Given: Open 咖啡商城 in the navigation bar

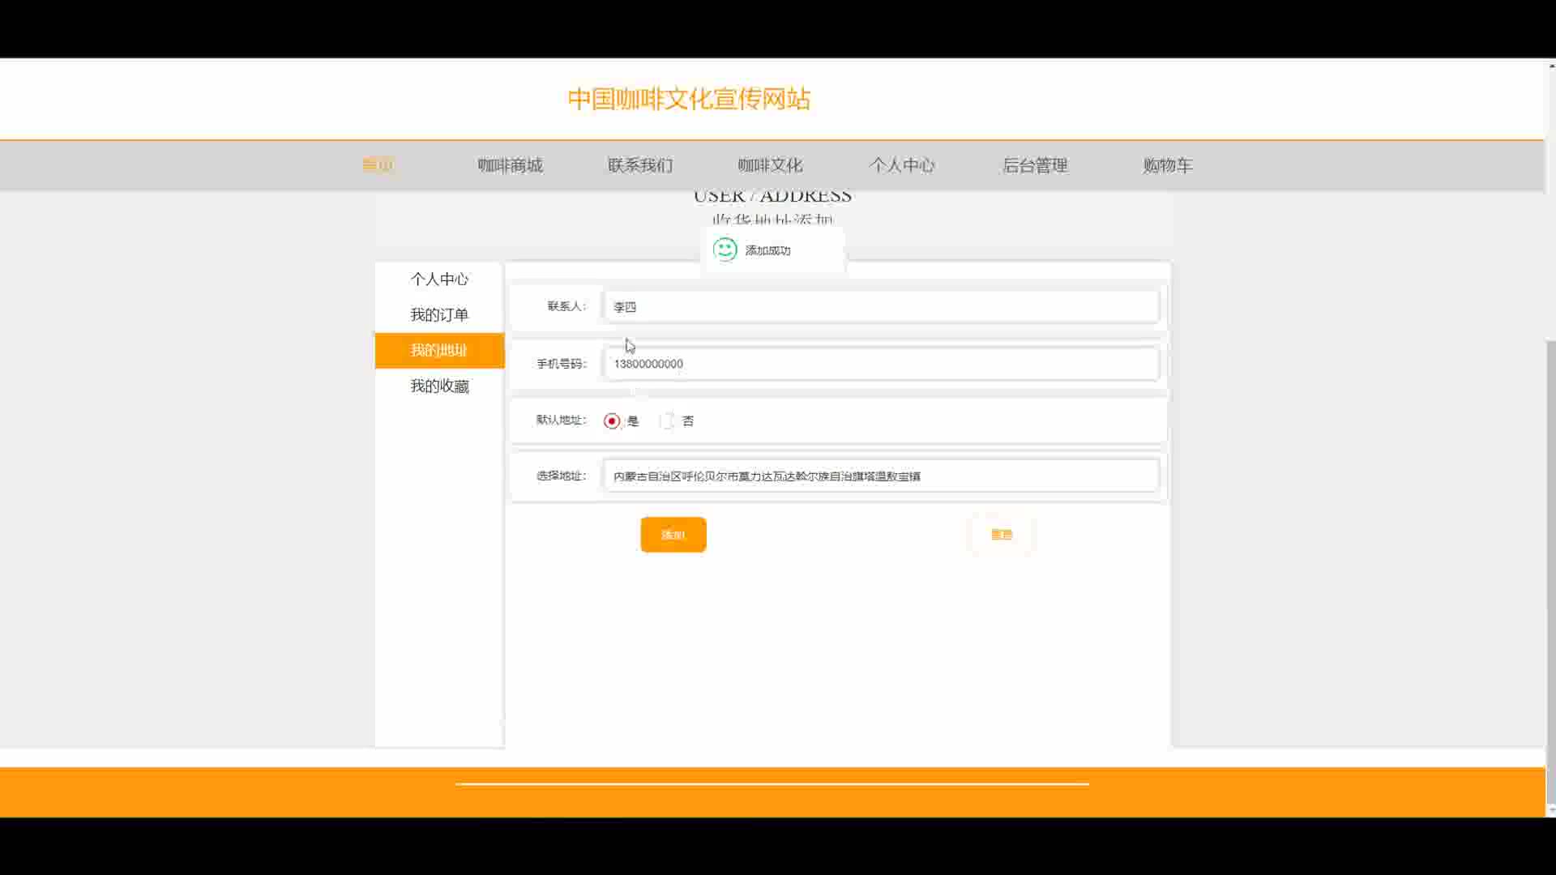Looking at the screenshot, I should [x=510, y=165].
